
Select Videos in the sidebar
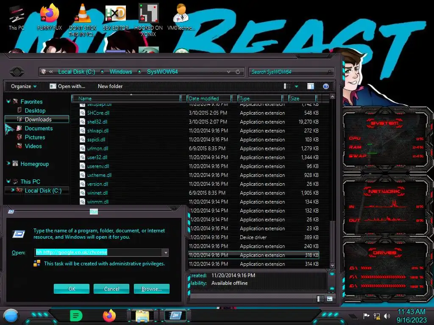(33, 146)
